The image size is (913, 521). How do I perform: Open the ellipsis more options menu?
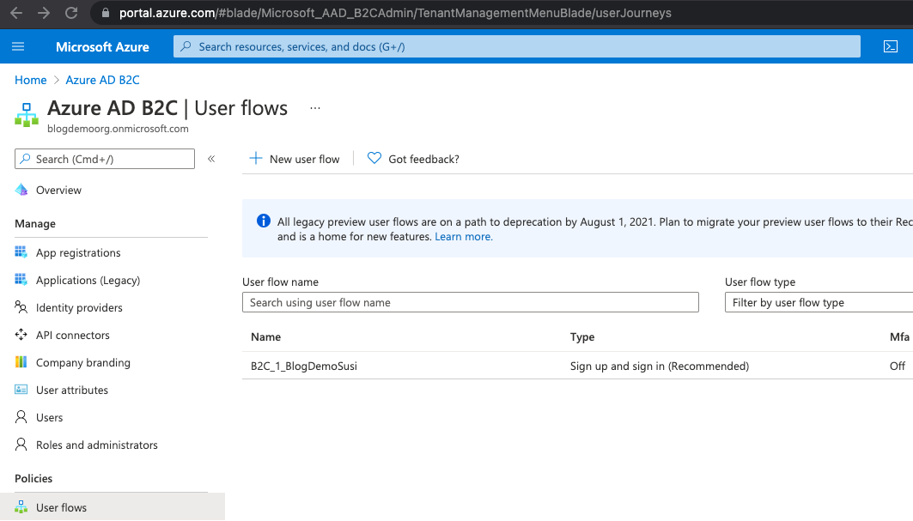315,108
